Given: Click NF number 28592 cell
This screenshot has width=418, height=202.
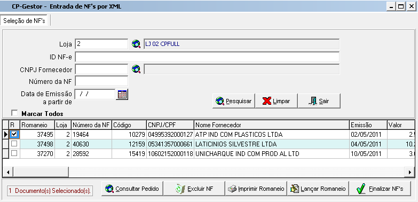Looking at the screenshot, I should tap(91, 154).
